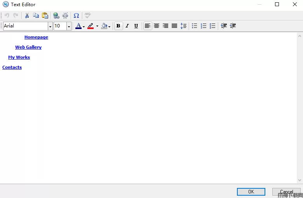This screenshot has height=198, width=303.
Task: Toggle italic formatting
Action: click(x=127, y=26)
